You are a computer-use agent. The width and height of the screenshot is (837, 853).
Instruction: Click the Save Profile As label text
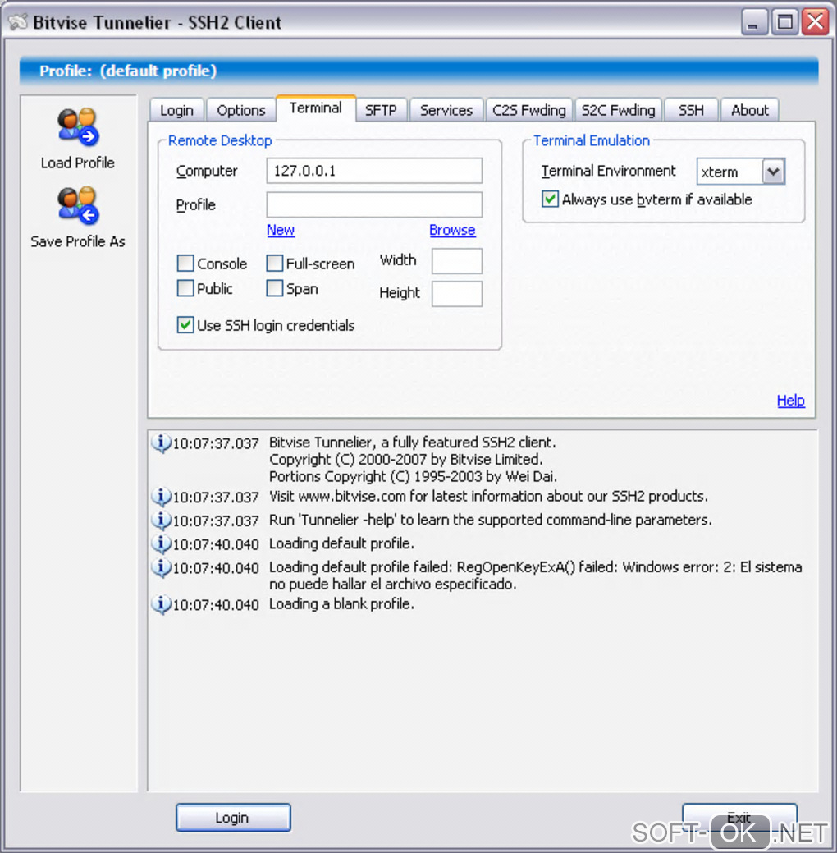tap(78, 241)
